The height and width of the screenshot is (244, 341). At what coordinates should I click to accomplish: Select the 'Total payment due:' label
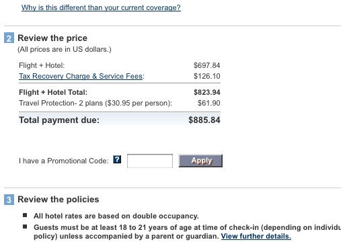click(59, 120)
